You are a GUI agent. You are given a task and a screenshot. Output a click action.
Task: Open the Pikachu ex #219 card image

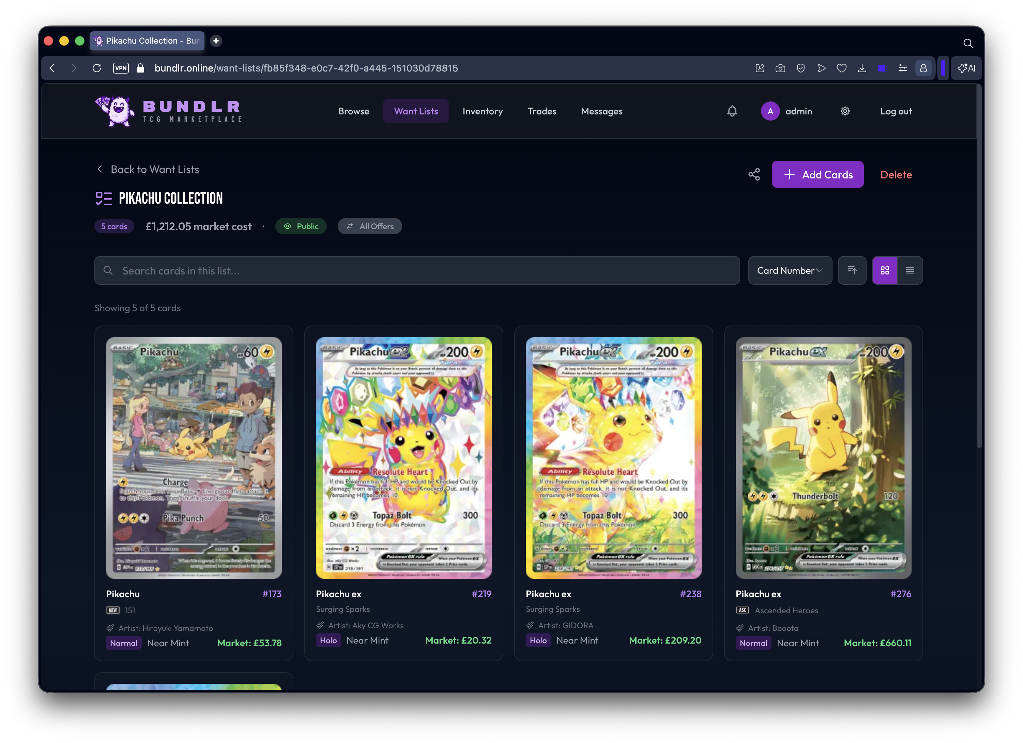coord(404,458)
